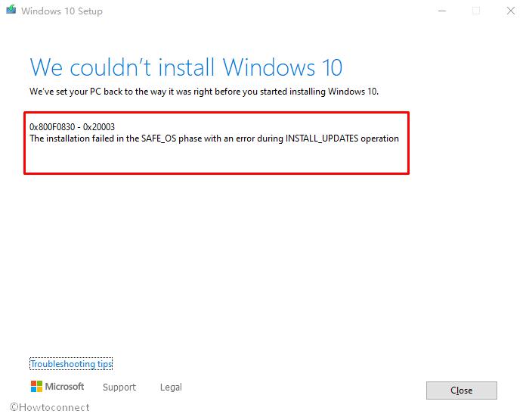Screen dimensions: 526x417
Task: Minimize the Windows 10 Setup window
Action: click(442, 11)
